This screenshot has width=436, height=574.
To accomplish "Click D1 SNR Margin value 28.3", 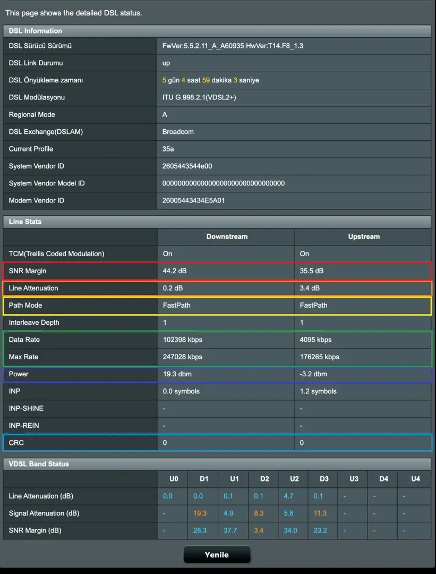I will point(200,530).
